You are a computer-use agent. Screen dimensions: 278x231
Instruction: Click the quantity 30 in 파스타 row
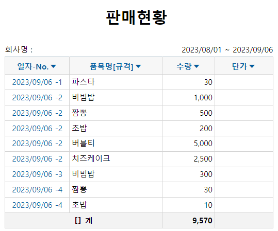click(208, 82)
